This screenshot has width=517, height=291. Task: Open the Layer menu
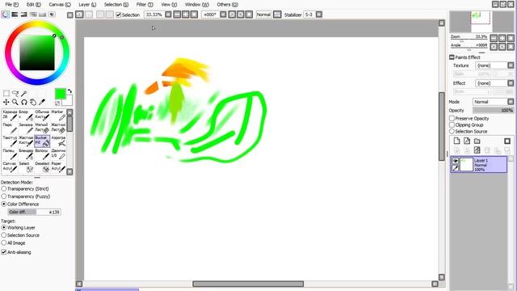coord(87,5)
